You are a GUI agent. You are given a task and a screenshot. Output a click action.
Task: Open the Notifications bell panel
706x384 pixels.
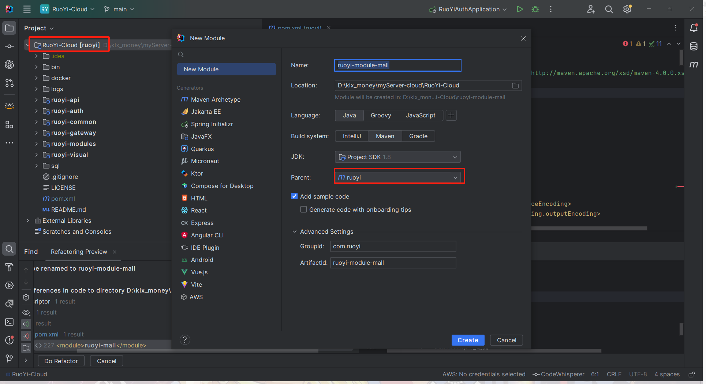[694, 28]
